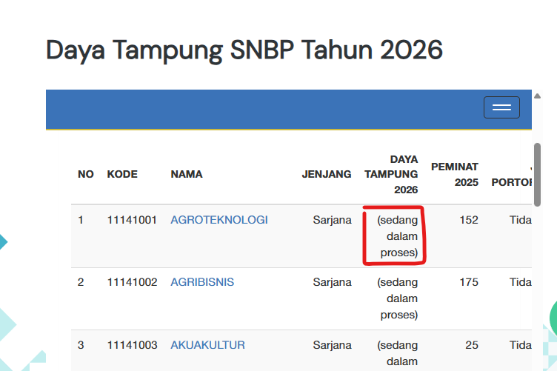Click the JENJANG column header
Screen dimensions: 557x371
tap(327, 174)
